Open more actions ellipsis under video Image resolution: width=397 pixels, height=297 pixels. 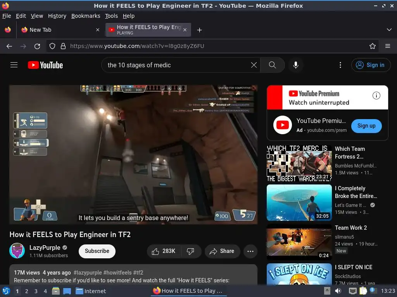[250, 251]
